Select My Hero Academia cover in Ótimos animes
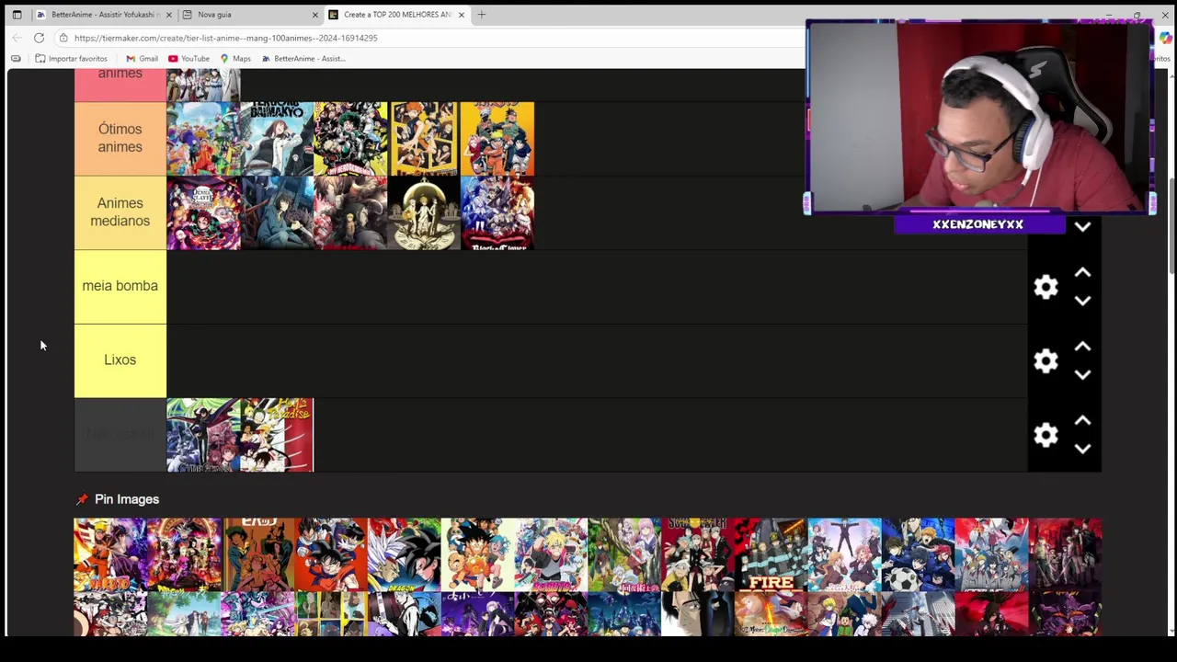The width and height of the screenshot is (1177, 662). [350, 139]
